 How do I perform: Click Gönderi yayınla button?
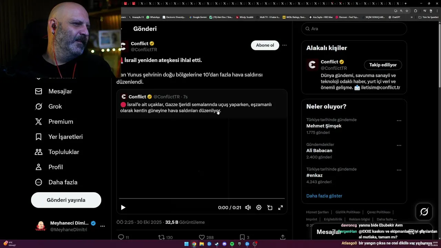(x=66, y=200)
